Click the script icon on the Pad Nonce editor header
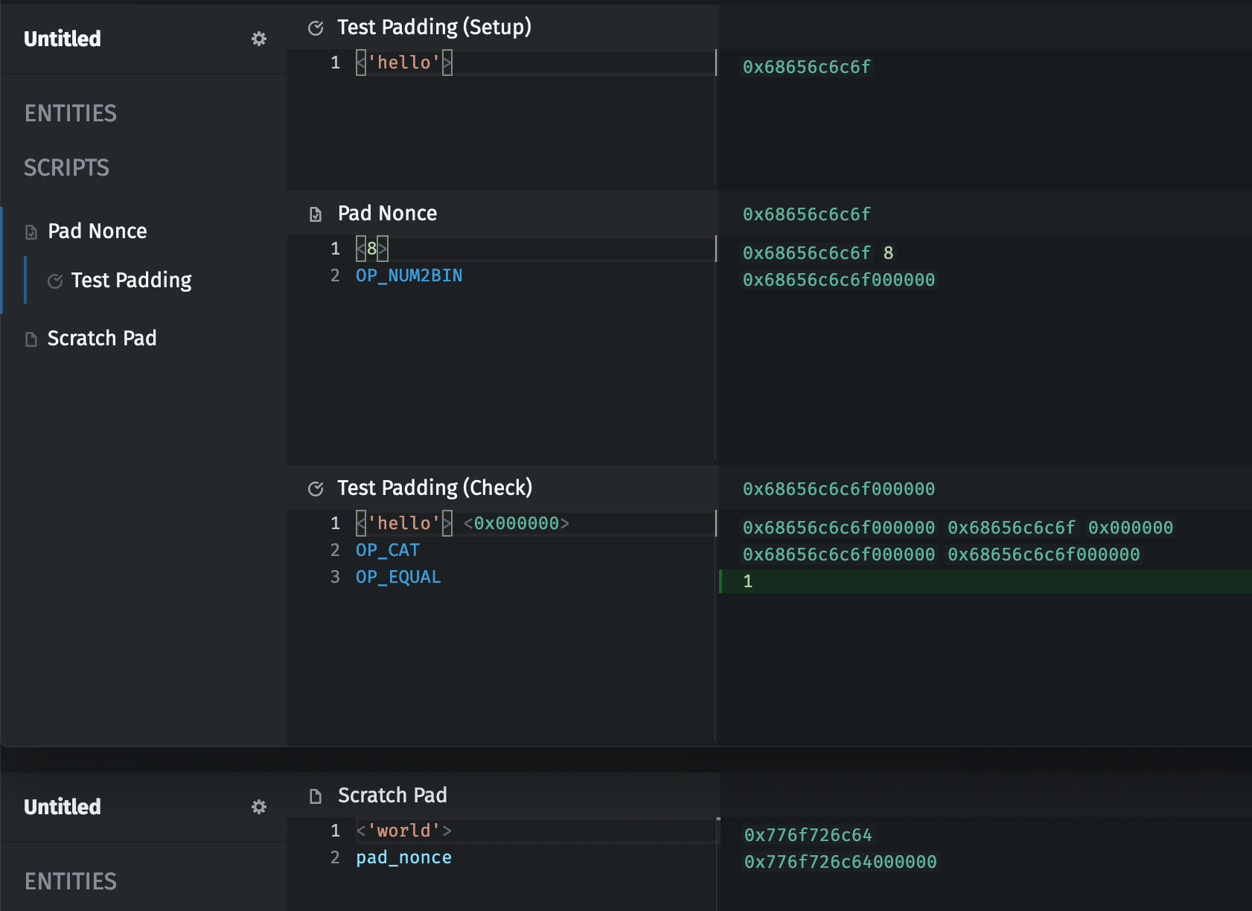 [x=316, y=214]
